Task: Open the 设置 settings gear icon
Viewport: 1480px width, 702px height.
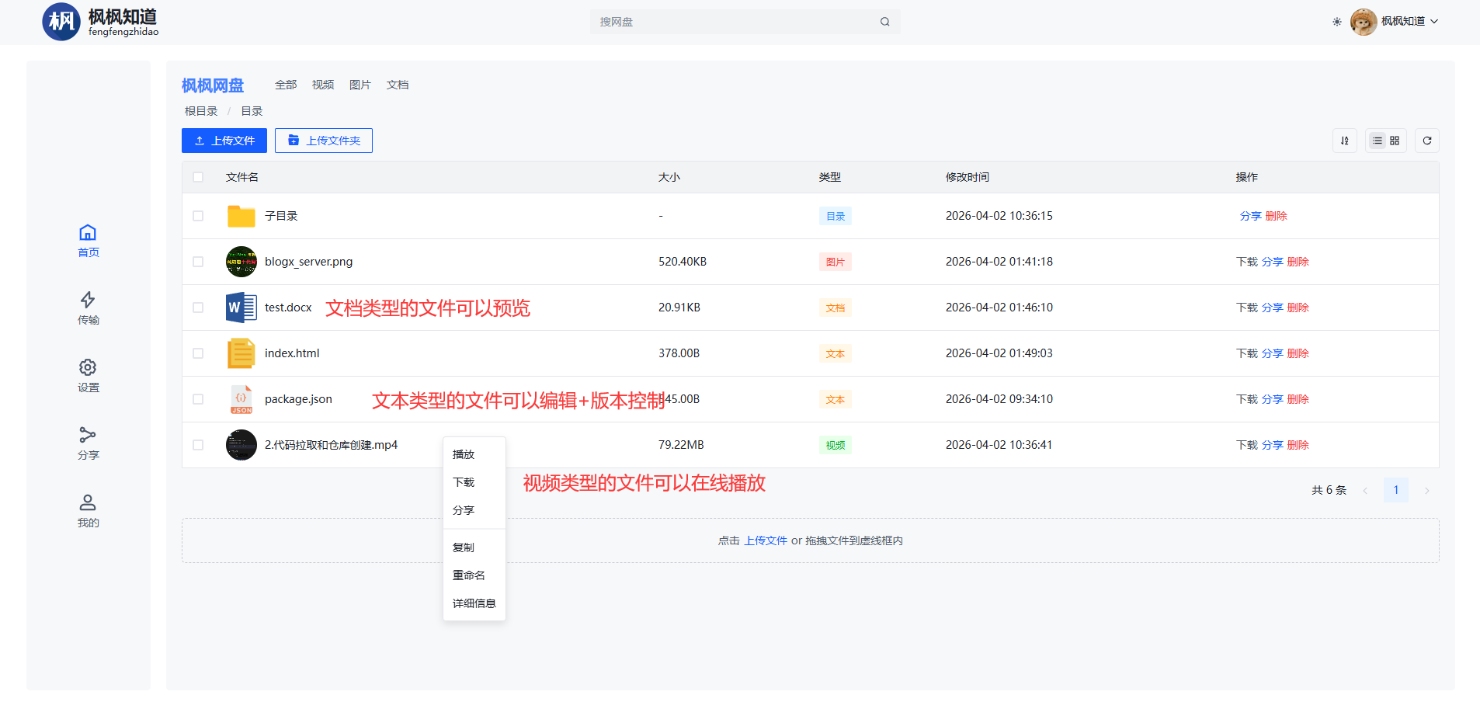Action: click(88, 367)
